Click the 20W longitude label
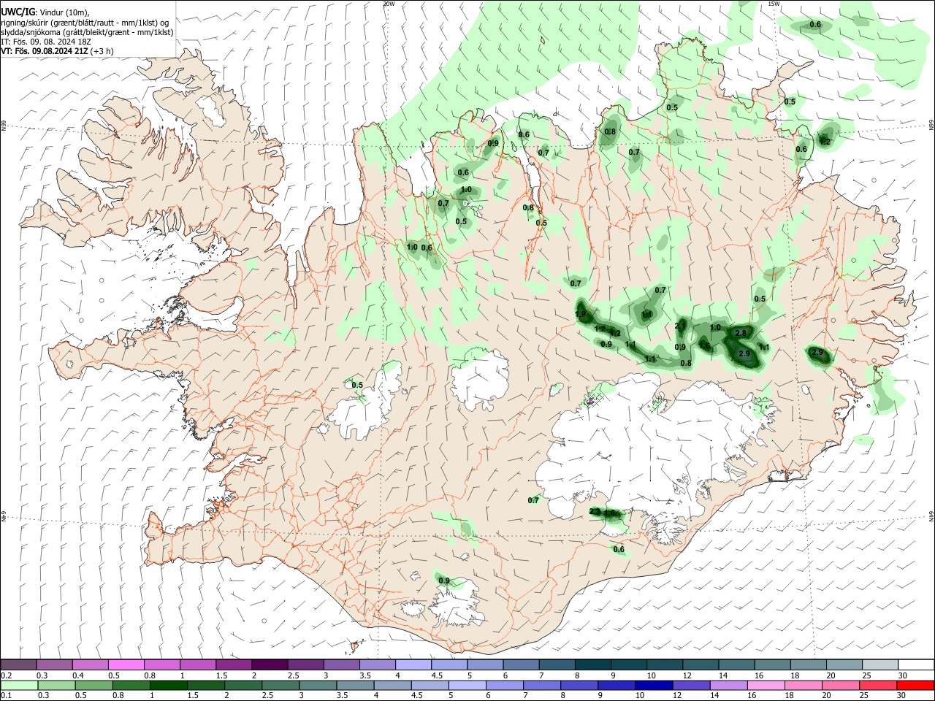This screenshot has height=701, width=935. pyautogui.click(x=389, y=4)
